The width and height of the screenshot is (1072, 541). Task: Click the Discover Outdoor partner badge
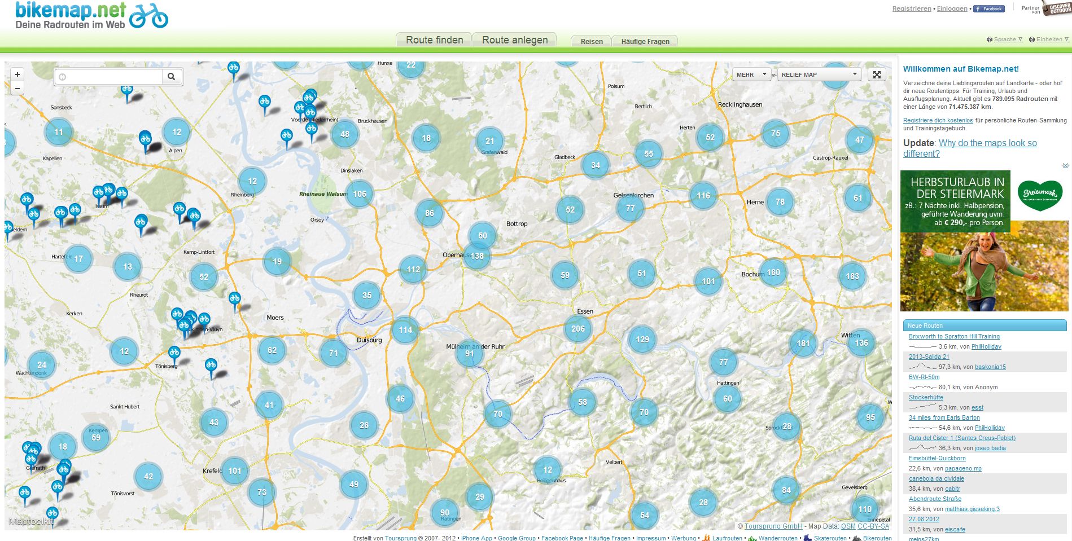(x=1056, y=8)
